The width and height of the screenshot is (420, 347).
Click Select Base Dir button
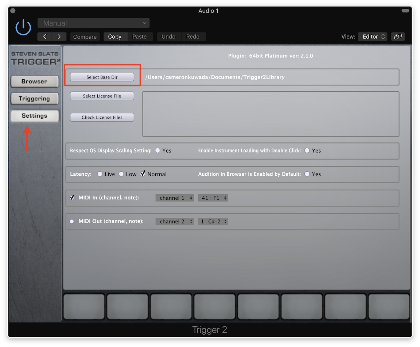click(x=102, y=77)
